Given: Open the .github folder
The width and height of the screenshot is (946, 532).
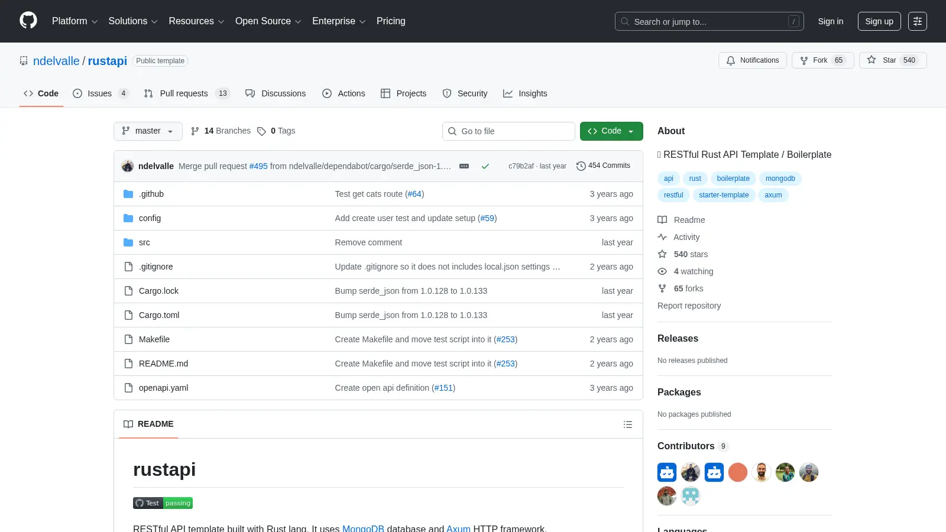Looking at the screenshot, I should tap(151, 194).
